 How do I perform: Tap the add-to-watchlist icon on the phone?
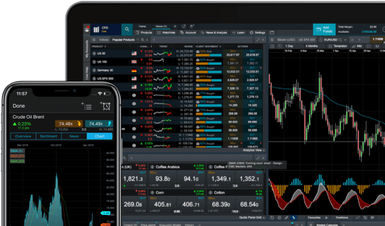[86, 106]
